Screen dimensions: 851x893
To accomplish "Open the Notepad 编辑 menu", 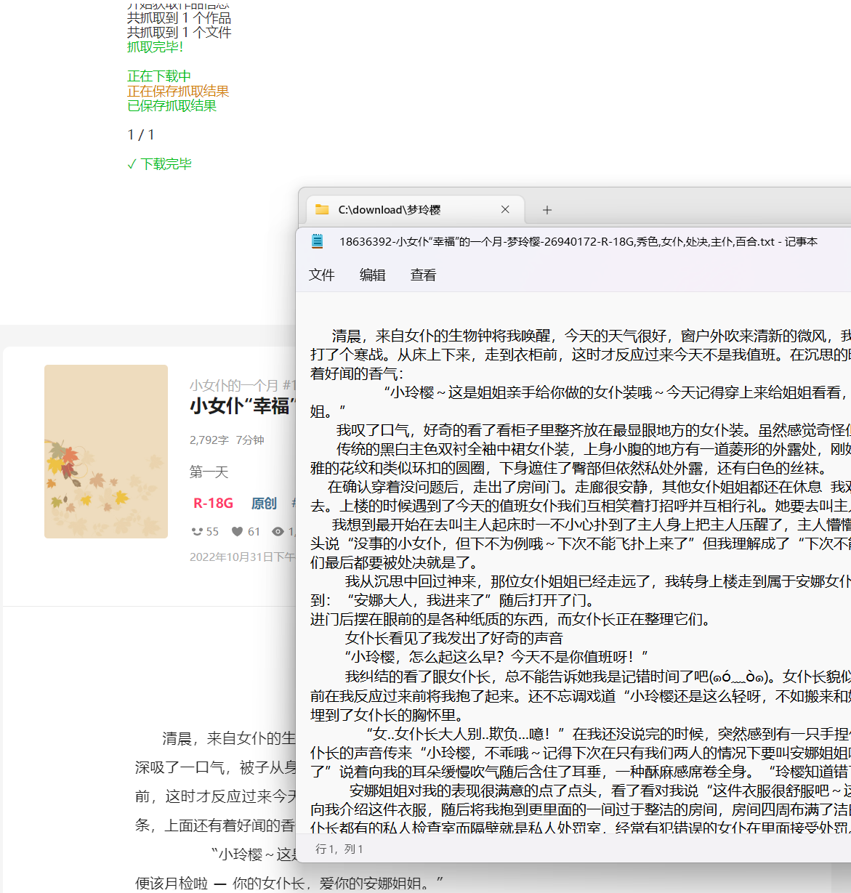I will [x=372, y=275].
